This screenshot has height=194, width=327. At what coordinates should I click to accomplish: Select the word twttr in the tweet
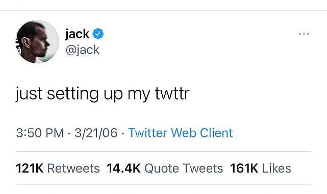coord(172,93)
